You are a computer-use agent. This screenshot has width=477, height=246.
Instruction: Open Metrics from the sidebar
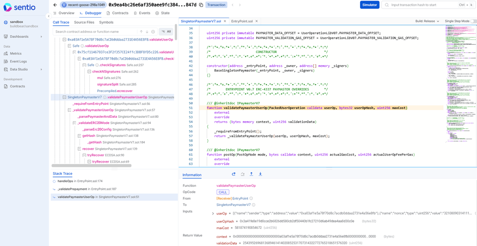point(16,53)
